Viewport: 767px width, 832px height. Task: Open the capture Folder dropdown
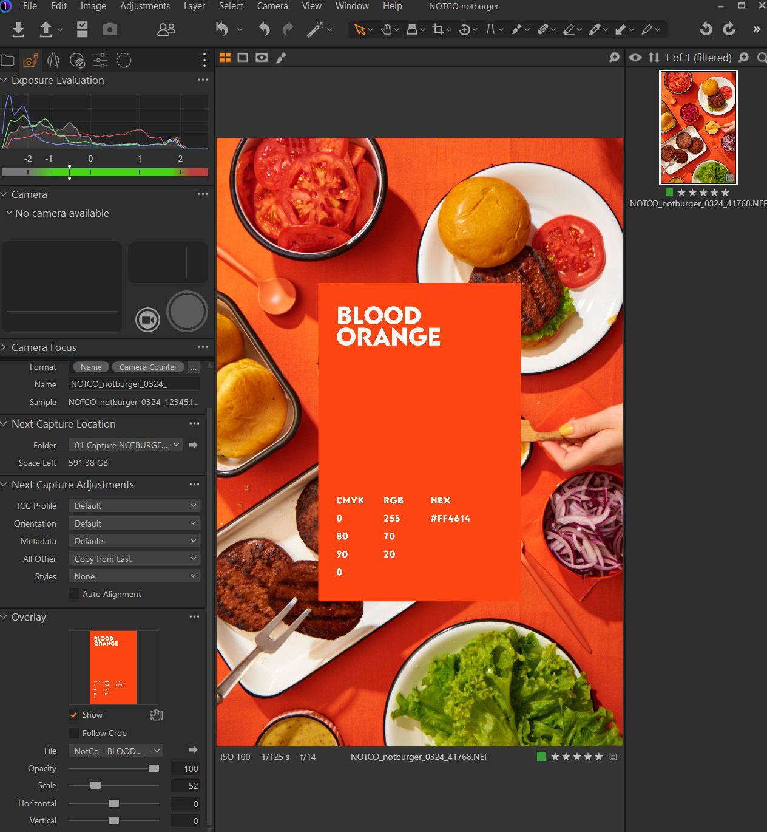126,445
